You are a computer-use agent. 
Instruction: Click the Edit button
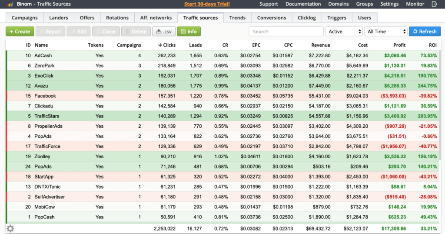pyautogui.click(x=79, y=31)
